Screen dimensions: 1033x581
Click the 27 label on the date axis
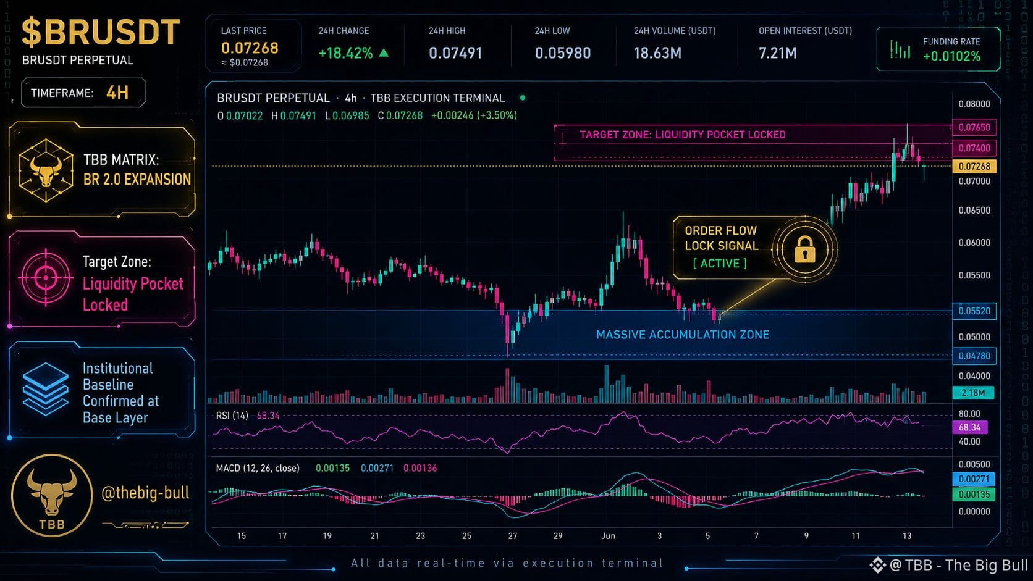tap(512, 536)
